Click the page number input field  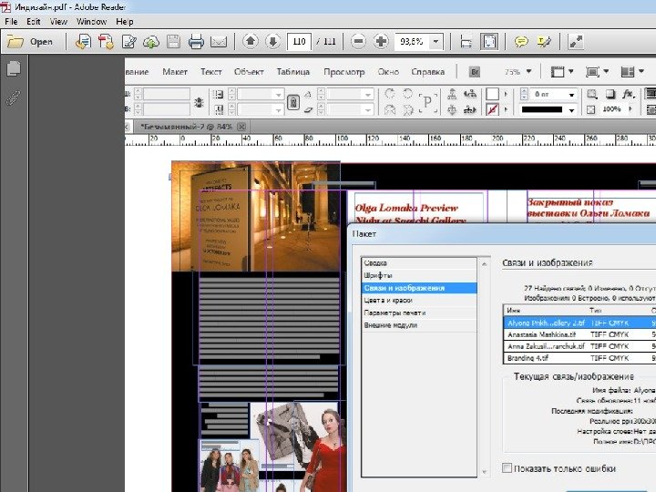pos(299,42)
